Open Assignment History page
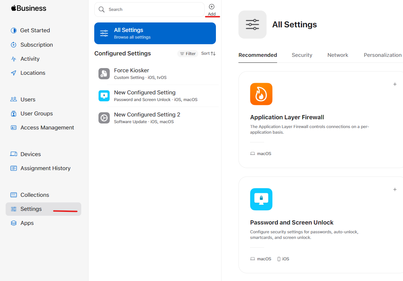Image resolution: width=403 pixels, height=281 pixels. point(45,168)
